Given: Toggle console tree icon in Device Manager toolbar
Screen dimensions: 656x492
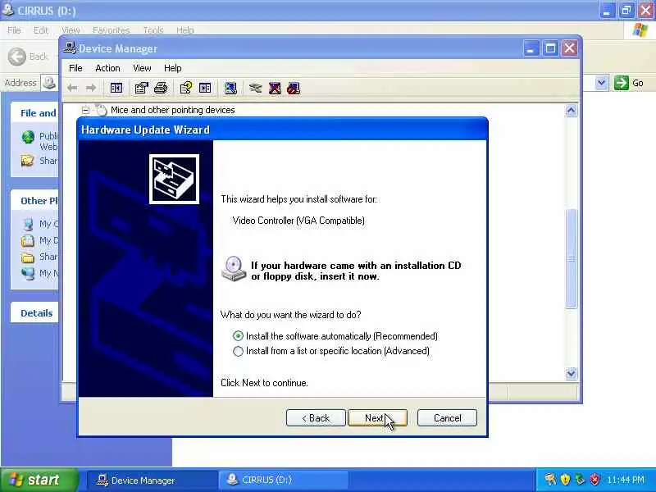Looking at the screenshot, I should 116,88.
